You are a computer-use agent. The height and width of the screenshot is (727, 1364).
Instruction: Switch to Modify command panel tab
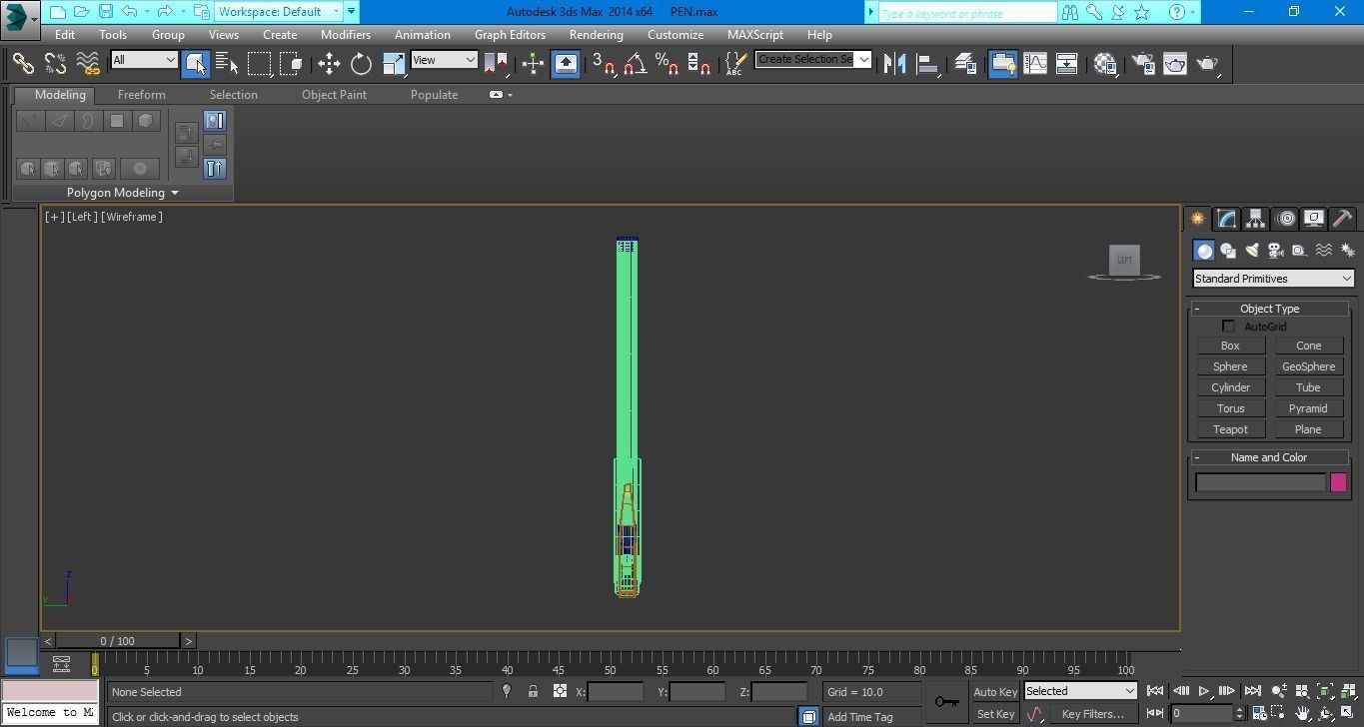coord(1226,219)
